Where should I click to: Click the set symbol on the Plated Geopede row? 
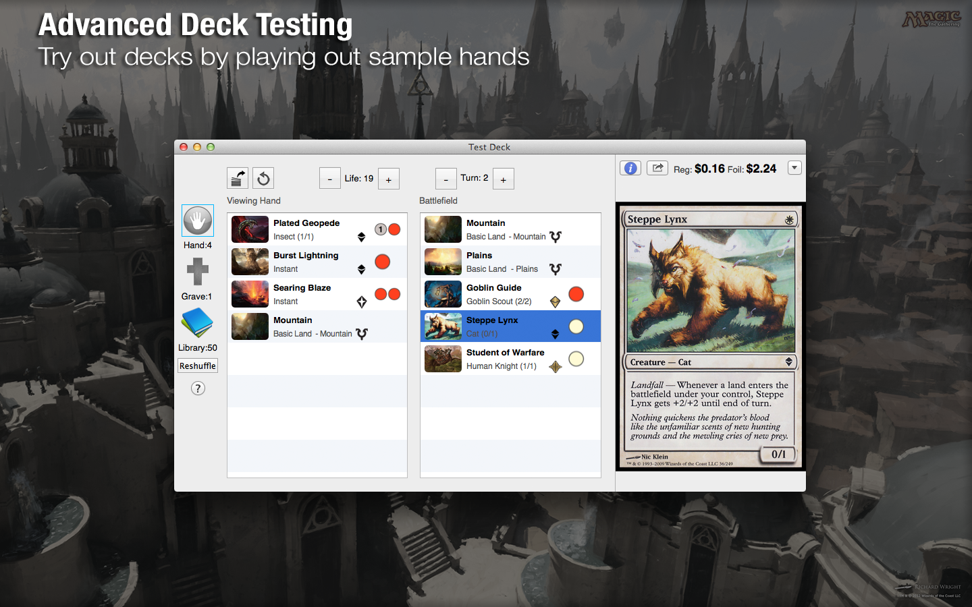coord(361,237)
